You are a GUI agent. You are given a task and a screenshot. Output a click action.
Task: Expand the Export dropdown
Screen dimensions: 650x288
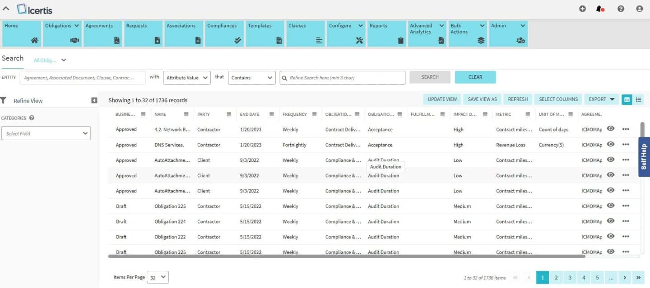601,99
